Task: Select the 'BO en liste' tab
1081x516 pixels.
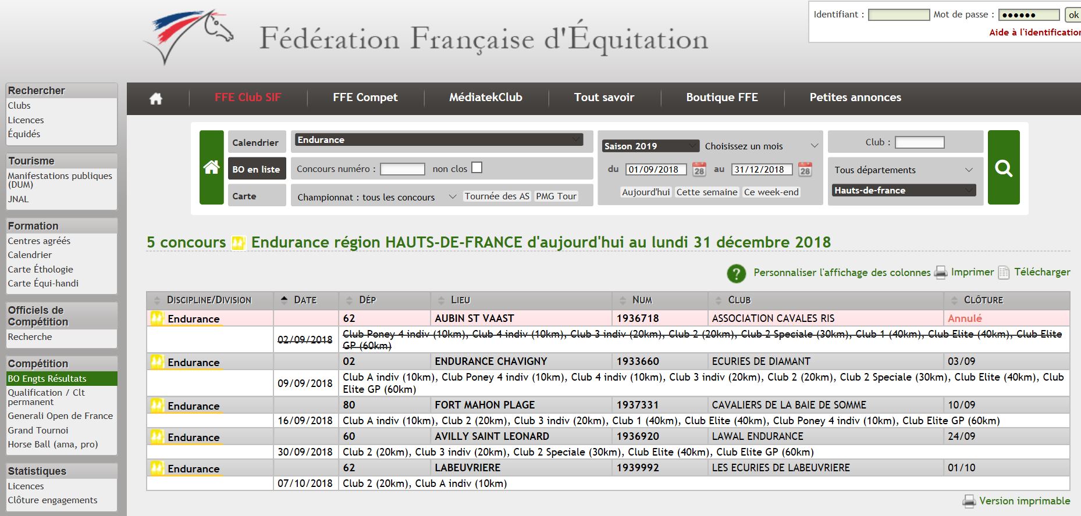Action: 257,169
